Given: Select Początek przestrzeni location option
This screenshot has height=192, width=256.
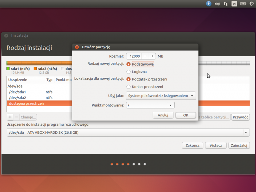Looking at the screenshot, I should coord(129,79).
